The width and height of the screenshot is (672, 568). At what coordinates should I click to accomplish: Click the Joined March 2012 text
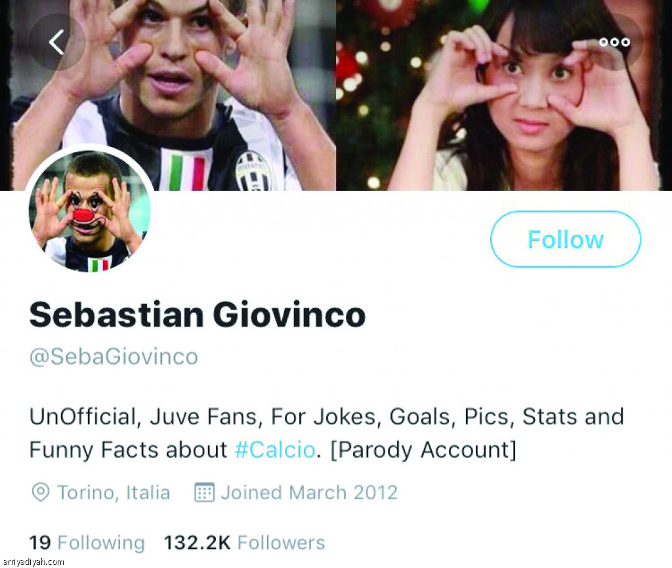click(x=309, y=493)
